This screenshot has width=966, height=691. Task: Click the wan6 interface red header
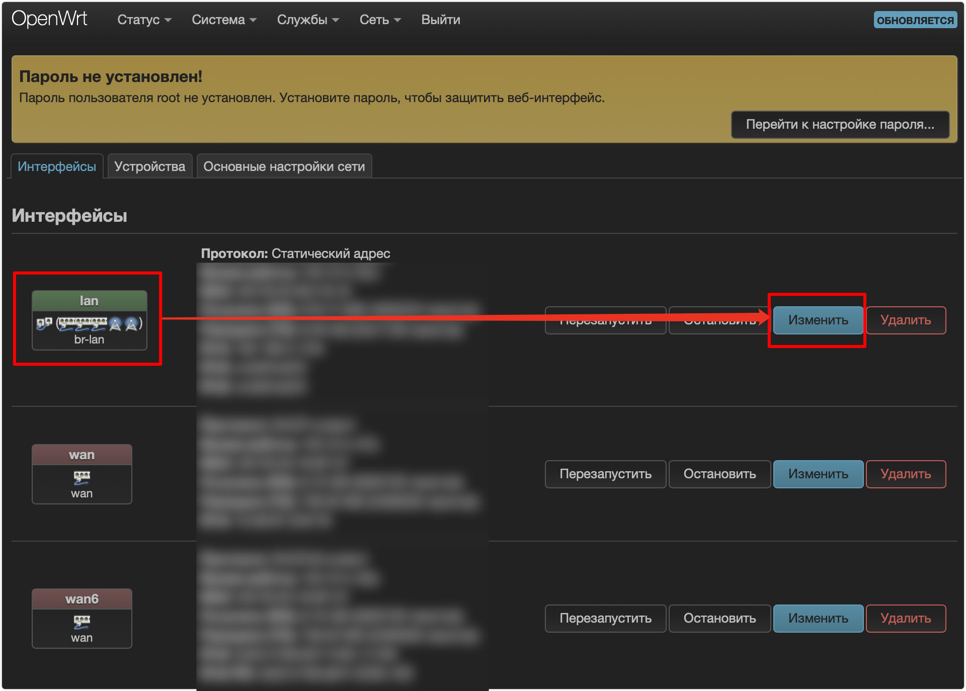[x=82, y=599]
